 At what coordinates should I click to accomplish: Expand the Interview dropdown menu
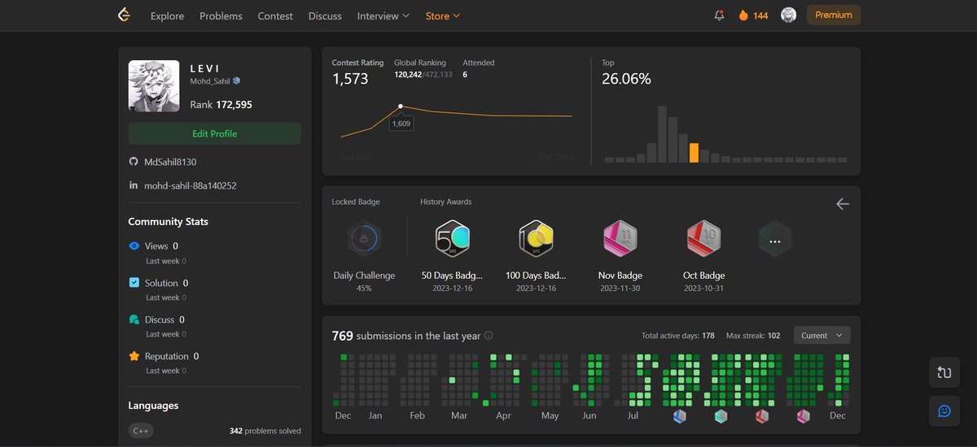click(383, 15)
